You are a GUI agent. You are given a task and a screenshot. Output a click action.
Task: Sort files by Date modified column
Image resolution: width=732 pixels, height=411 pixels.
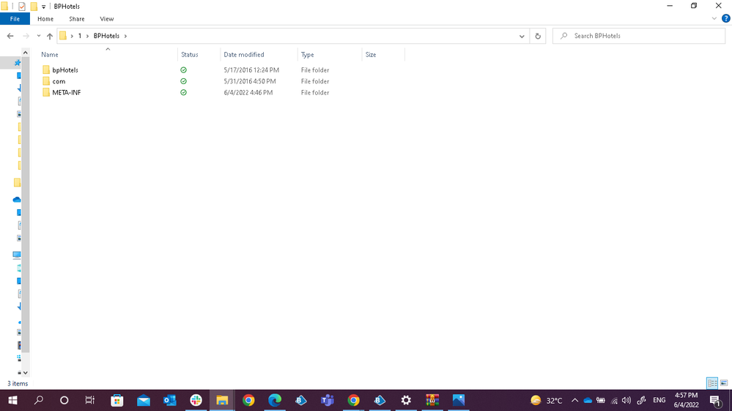tap(244, 55)
